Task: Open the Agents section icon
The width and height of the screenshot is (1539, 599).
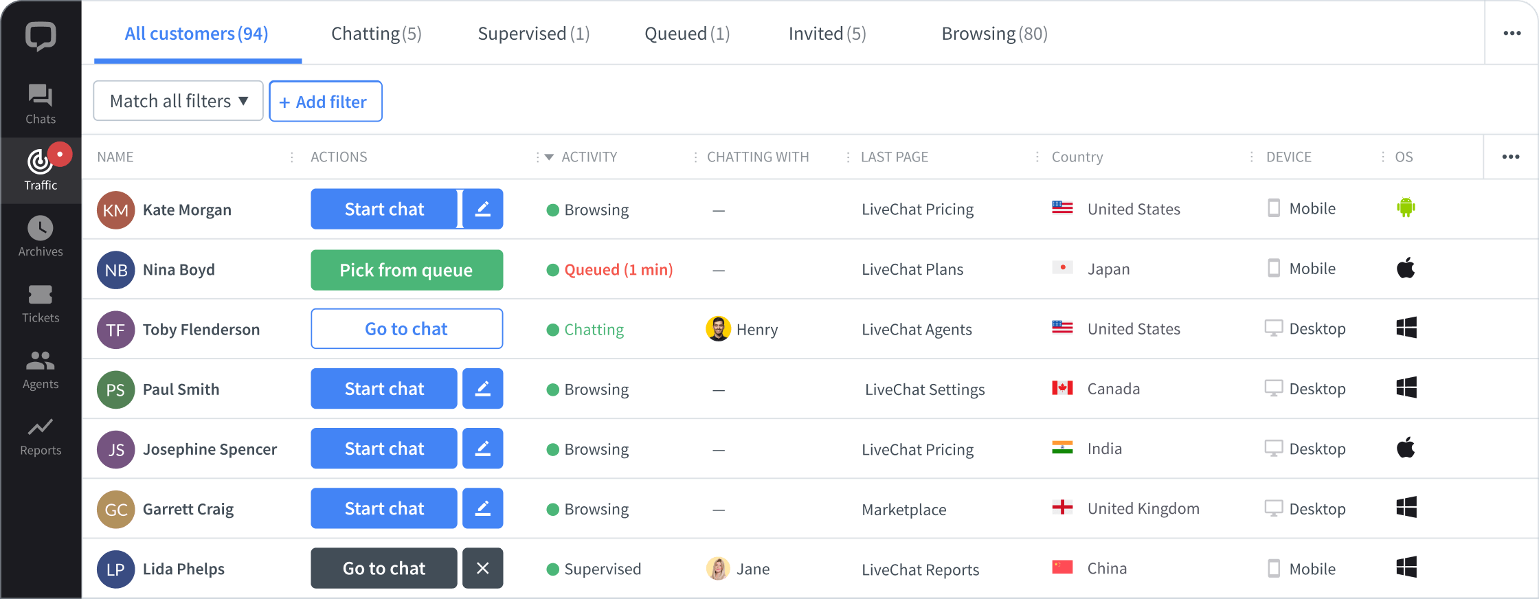Action: click(x=41, y=361)
